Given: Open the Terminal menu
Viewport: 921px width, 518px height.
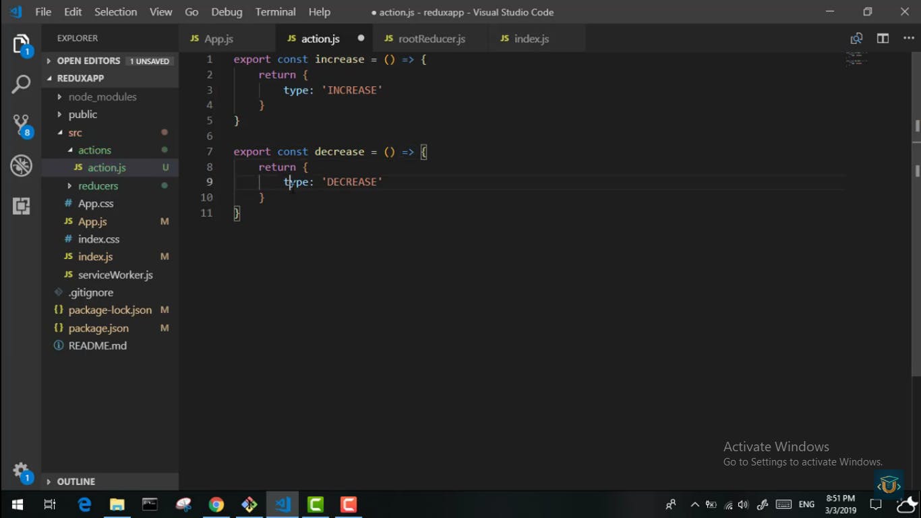Looking at the screenshot, I should point(275,12).
